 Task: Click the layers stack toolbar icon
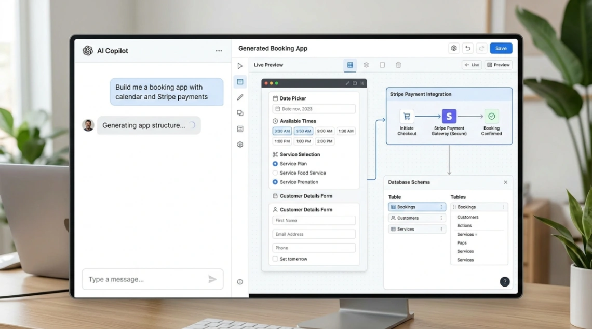click(366, 65)
